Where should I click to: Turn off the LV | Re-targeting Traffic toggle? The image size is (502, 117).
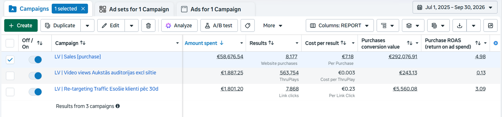[35, 92]
